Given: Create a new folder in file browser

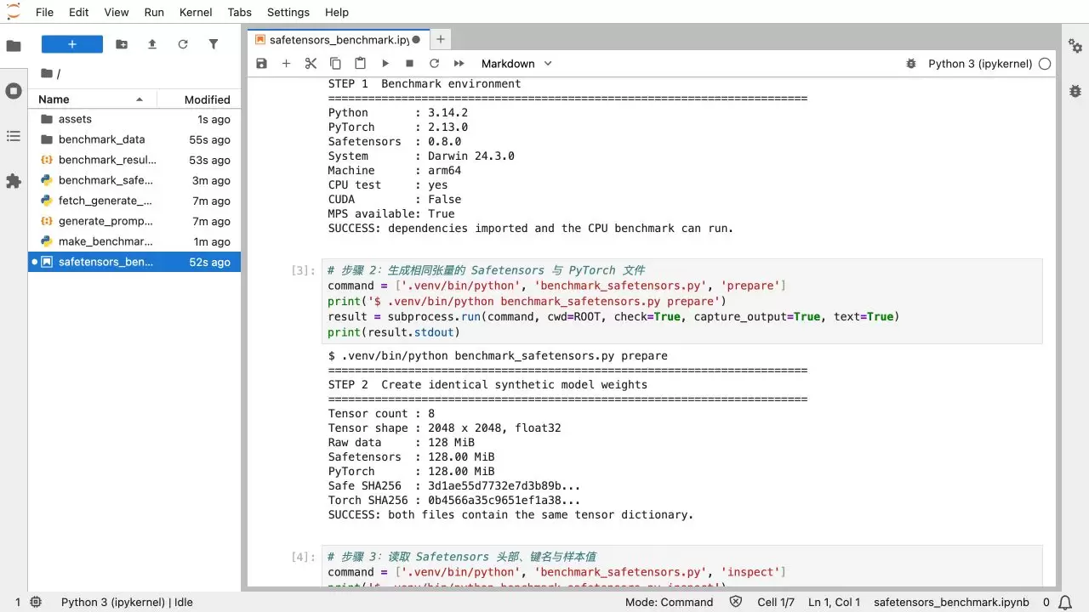Looking at the screenshot, I should [x=122, y=44].
